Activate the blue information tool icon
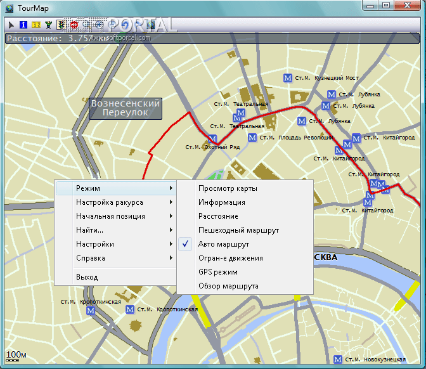The height and width of the screenshot is (369, 426). coord(23,25)
